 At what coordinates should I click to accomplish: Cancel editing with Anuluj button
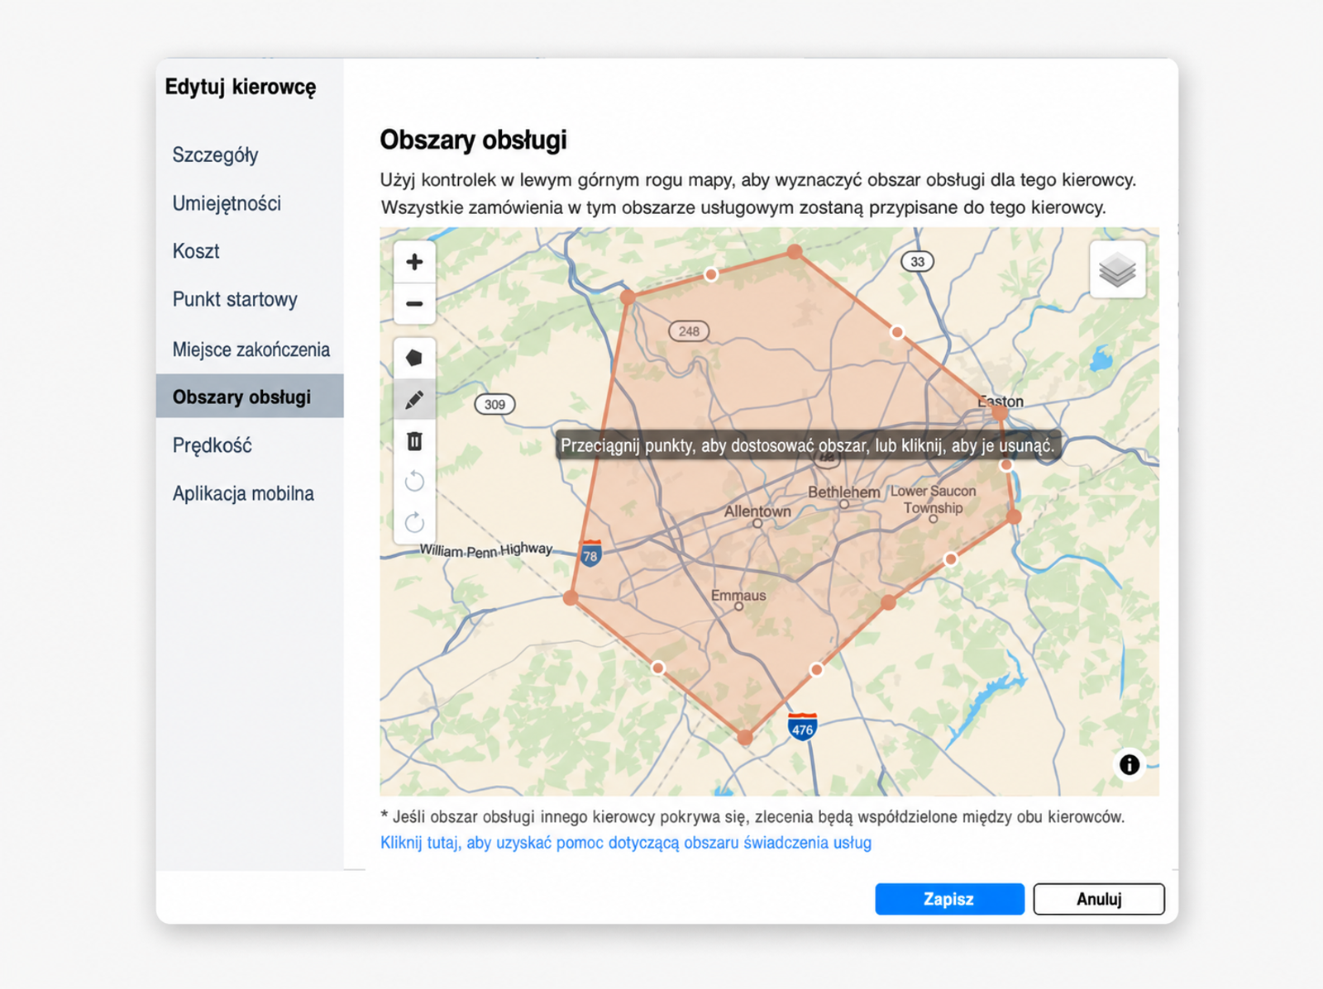point(1099,899)
